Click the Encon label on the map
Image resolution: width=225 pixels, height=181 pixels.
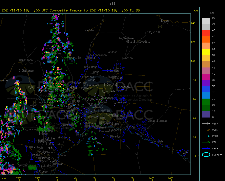point(165,21)
